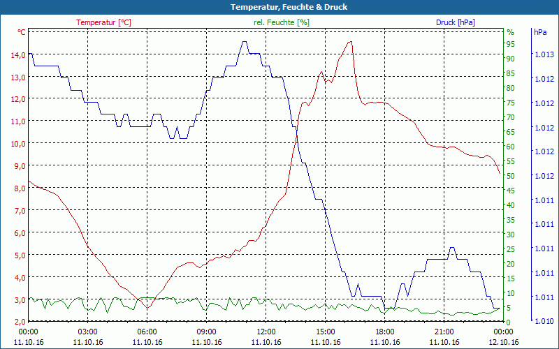This screenshot has height=349, width=559.
Task: Click the highest peak of the red temperature curve
Action: click(349, 42)
